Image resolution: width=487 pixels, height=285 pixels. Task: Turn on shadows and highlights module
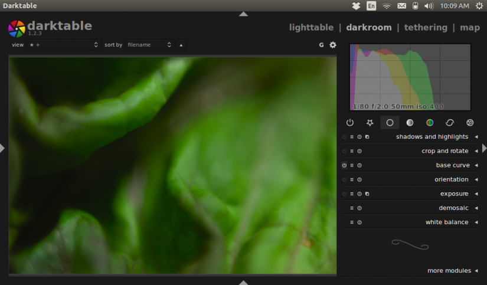(x=345, y=137)
